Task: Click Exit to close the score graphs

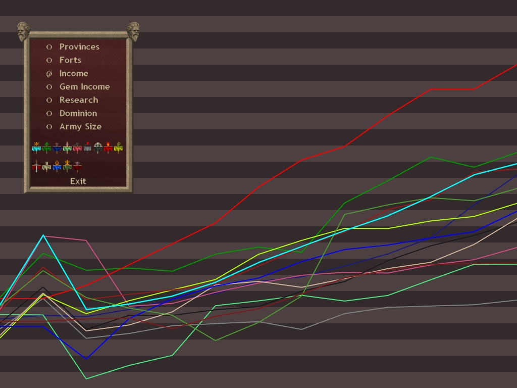Action: click(78, 181)
